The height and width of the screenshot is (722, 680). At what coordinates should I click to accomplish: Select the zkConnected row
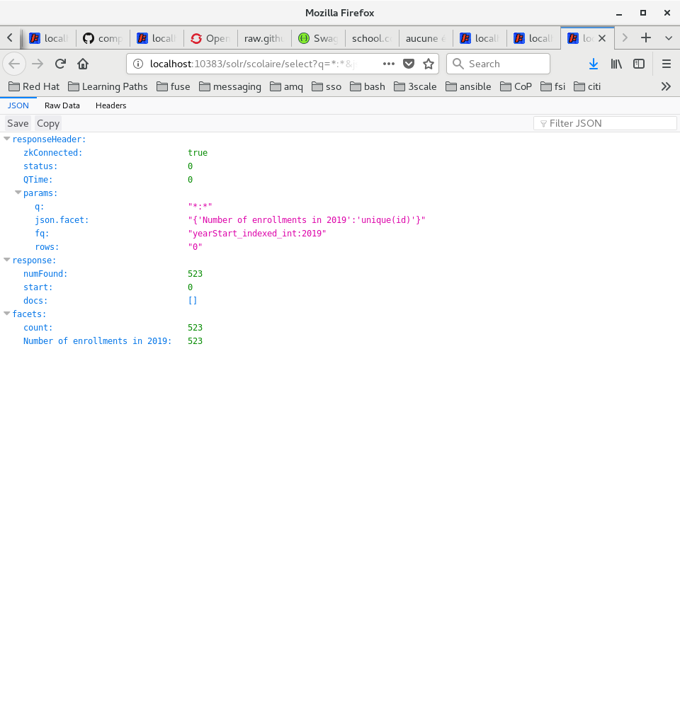340,152
